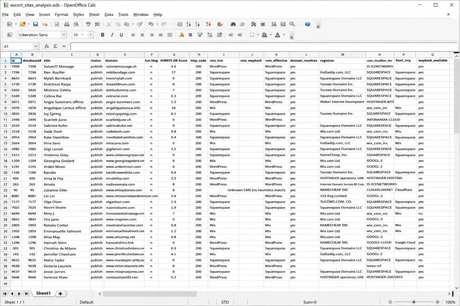Create a new spreadsheet with New icon
The image size is (460, 306).
(10, 24)
